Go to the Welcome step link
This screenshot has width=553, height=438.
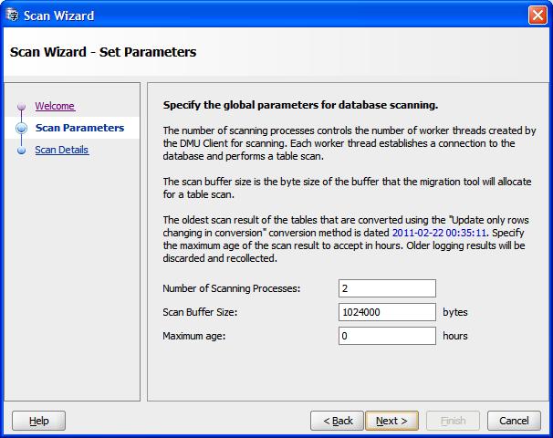(55, 106)
